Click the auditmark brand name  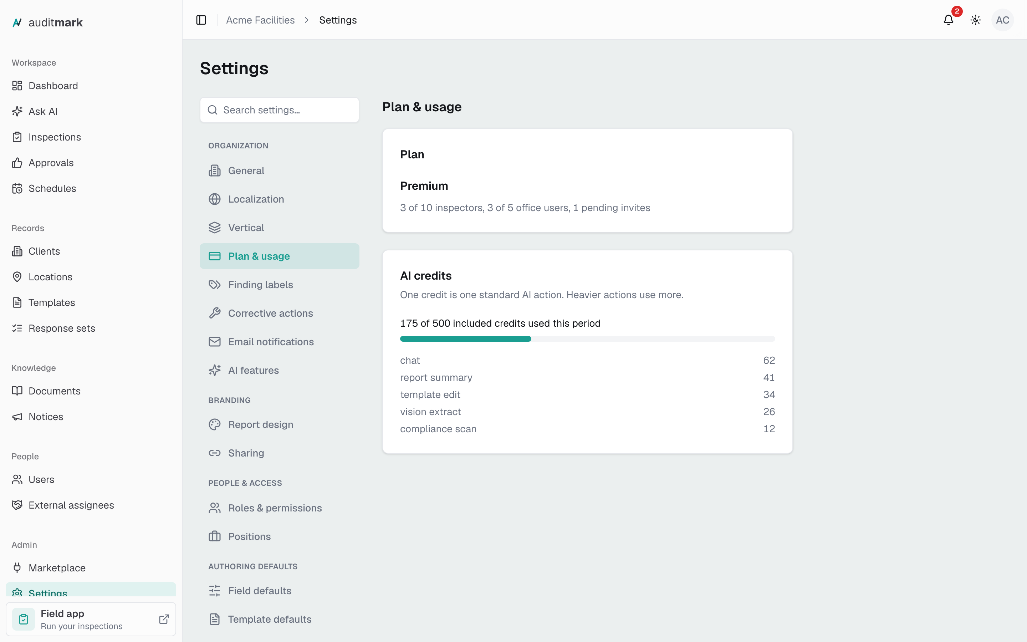pos(55,22)
